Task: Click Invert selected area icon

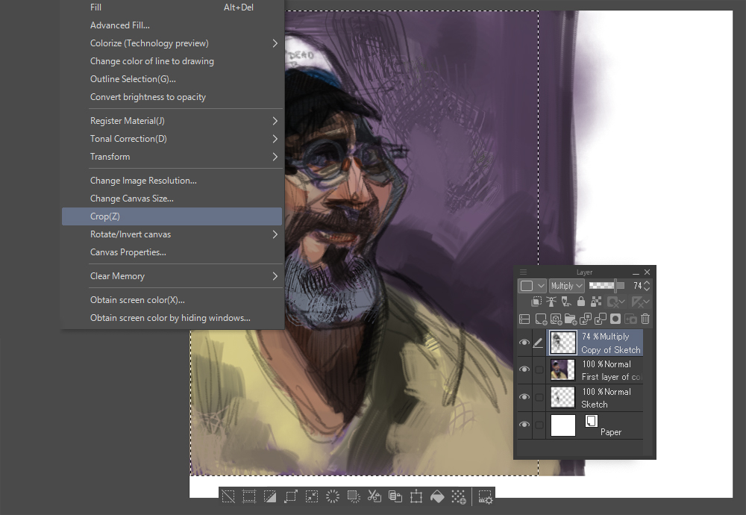Action: (270, 496)
